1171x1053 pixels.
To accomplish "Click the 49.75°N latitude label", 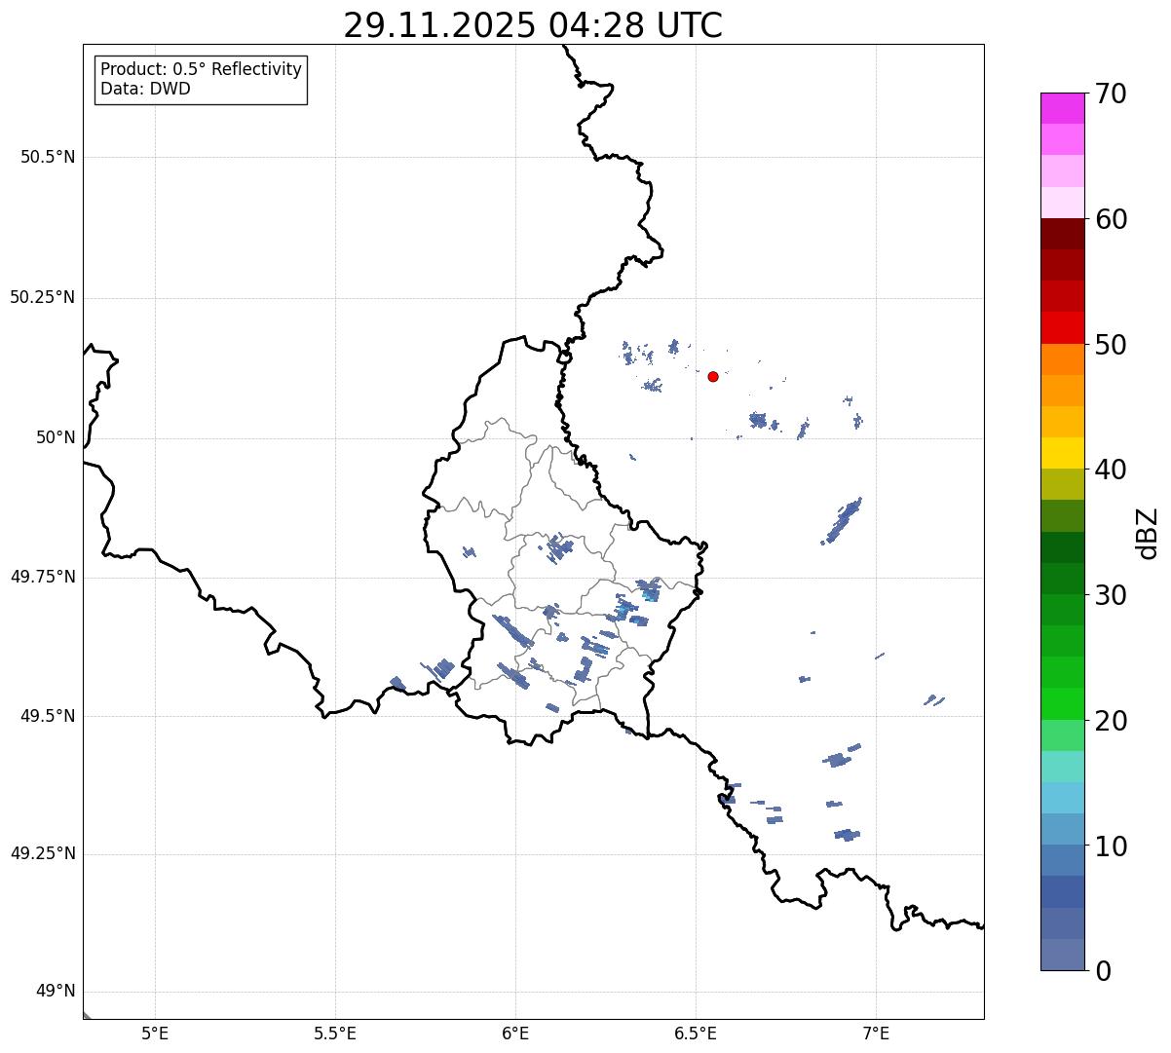I will point(43,577).
